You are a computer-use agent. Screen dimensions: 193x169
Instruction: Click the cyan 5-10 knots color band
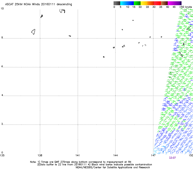127,3
